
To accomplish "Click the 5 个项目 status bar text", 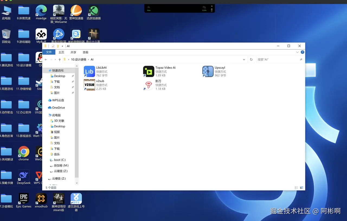I will point(51,188).
